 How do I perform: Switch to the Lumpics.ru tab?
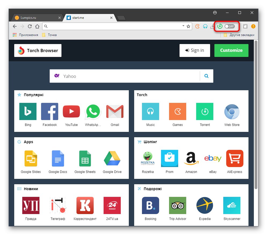pyautogui.click(x=36, y=18)
